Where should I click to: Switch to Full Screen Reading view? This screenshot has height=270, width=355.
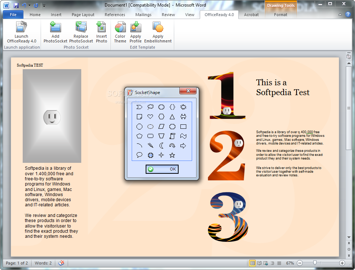259,263
